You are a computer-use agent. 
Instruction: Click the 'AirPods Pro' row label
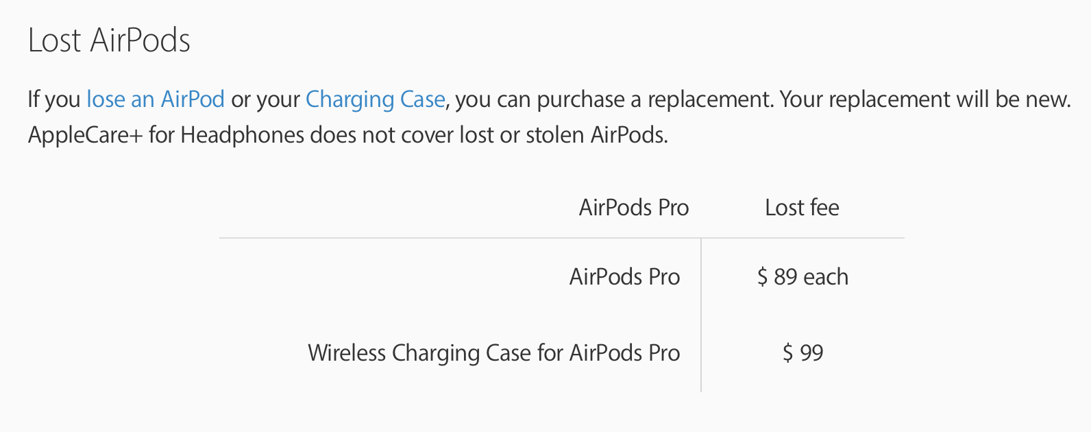point(624,277)
